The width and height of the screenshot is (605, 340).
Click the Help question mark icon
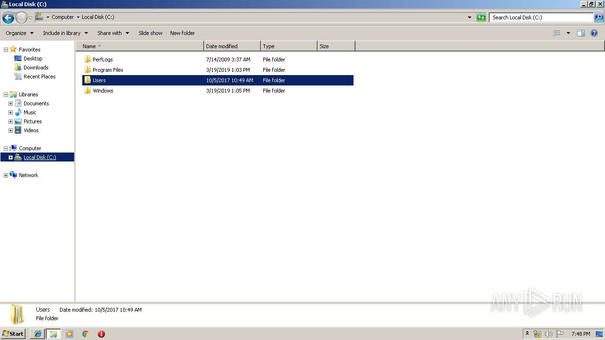pos(595,33)
